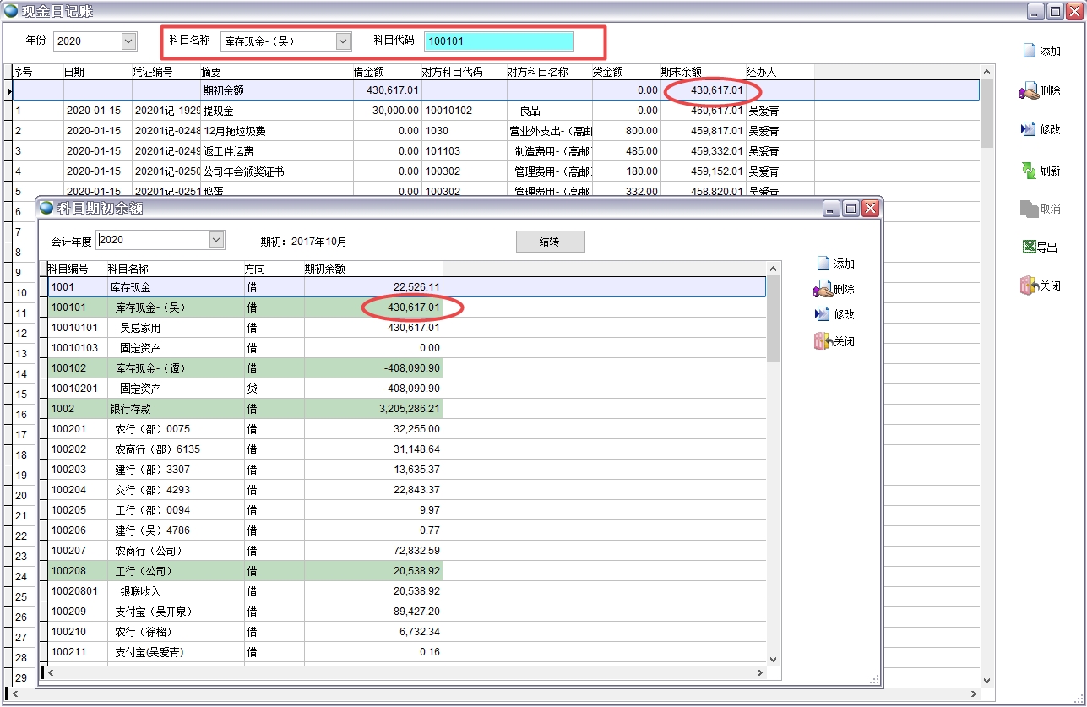
Task: Click the Excel Export icon in sidebar
Action: [1029, 247]
